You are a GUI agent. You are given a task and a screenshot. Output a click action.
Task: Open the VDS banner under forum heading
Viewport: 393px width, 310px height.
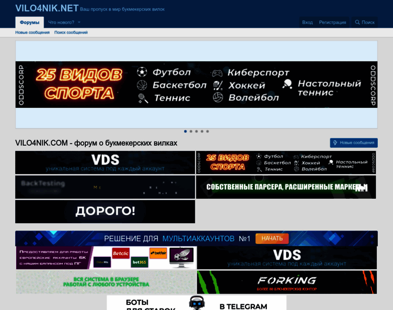(105, 163)
